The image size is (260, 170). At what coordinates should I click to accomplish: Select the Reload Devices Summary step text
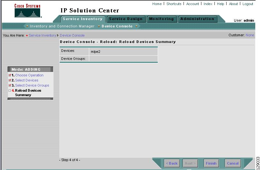pyautogui.click(x=28, y=93)
